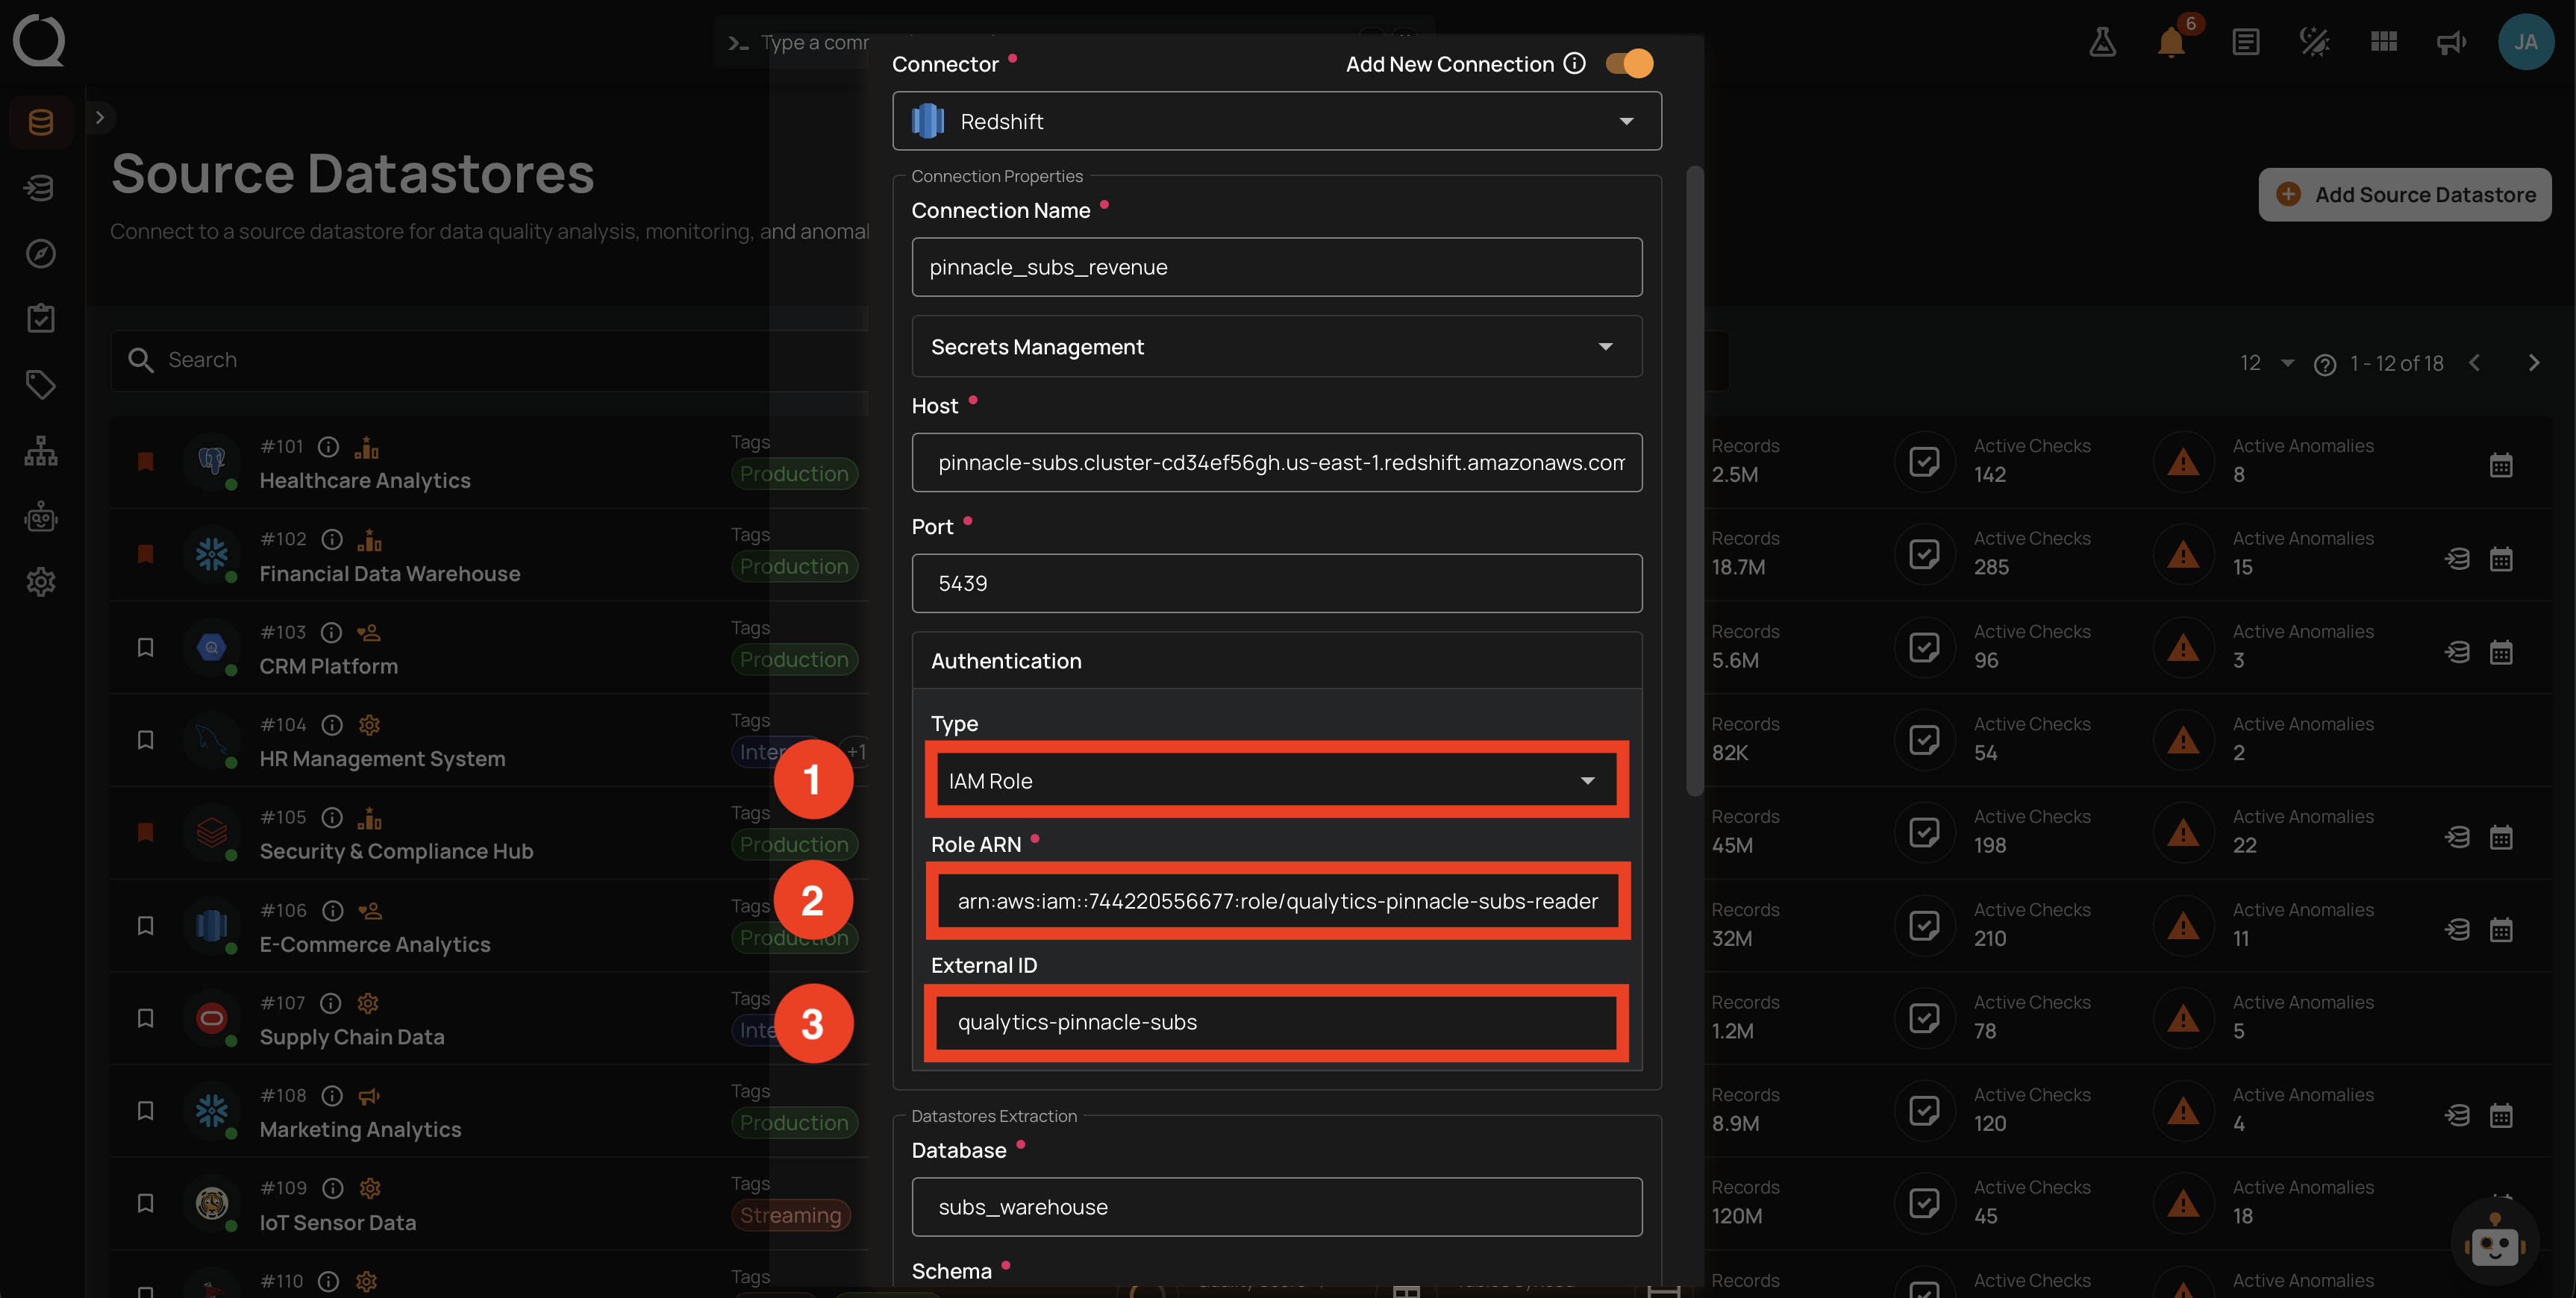Viewport: 2576px width, 1298px height.
Task: Click enrichment link icon for Financial Data Warehouse
Action: [x=2457, y=558]
